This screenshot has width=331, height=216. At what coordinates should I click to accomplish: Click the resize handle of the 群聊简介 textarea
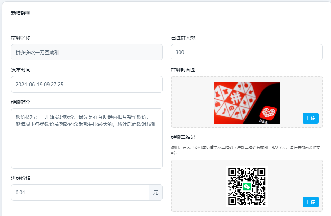click(x=160, y=166)
